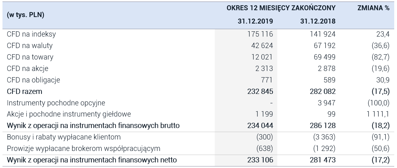
Task: Click the 'CFD na akcje' row label
Action: (28, 69)
